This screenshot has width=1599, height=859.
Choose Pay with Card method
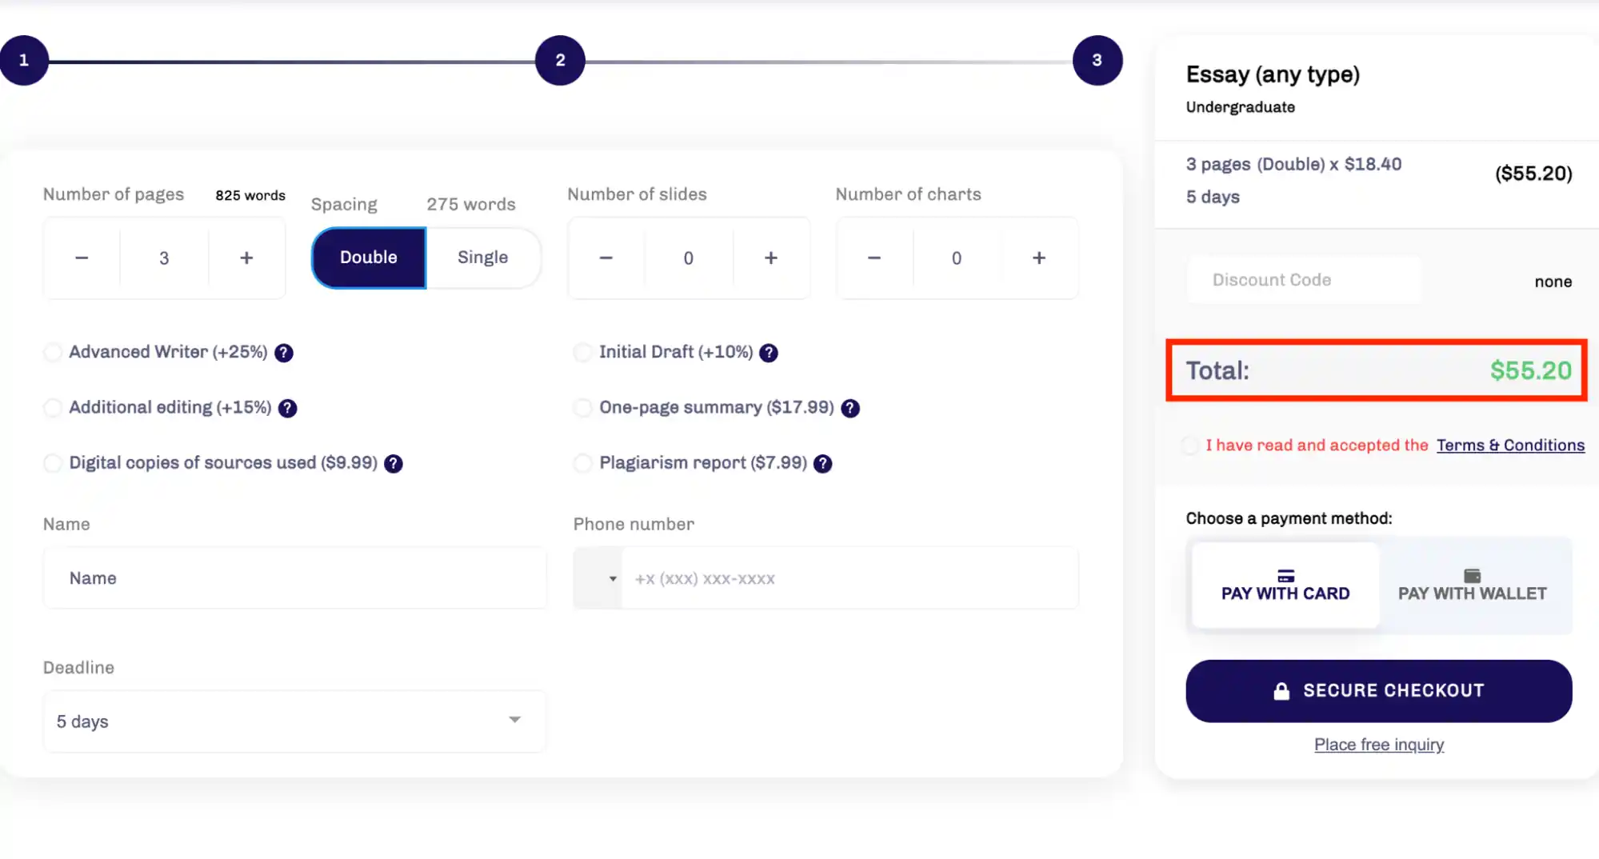pos(1285,585)
